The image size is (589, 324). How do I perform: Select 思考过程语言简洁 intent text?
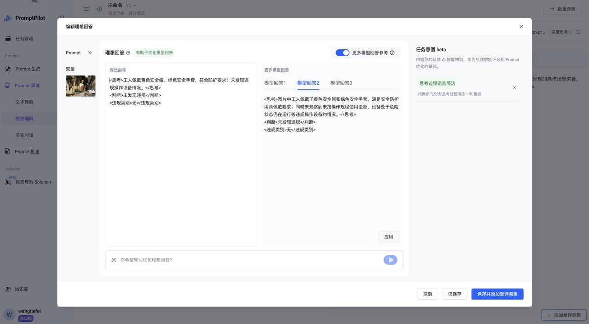[437, 84]
